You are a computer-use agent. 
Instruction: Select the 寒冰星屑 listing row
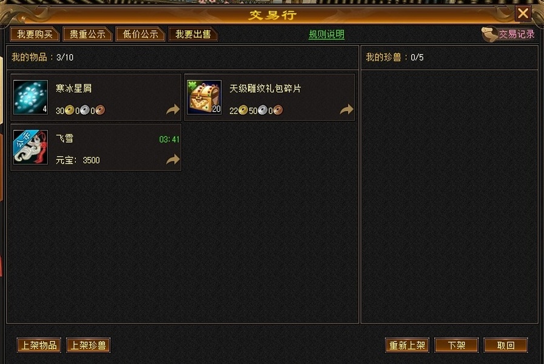(x=96, y=97)
